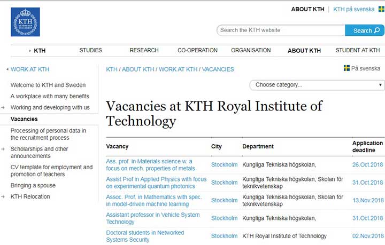
Task: Click Stockholm in the Mathematics row
Action: click(225, 200)
